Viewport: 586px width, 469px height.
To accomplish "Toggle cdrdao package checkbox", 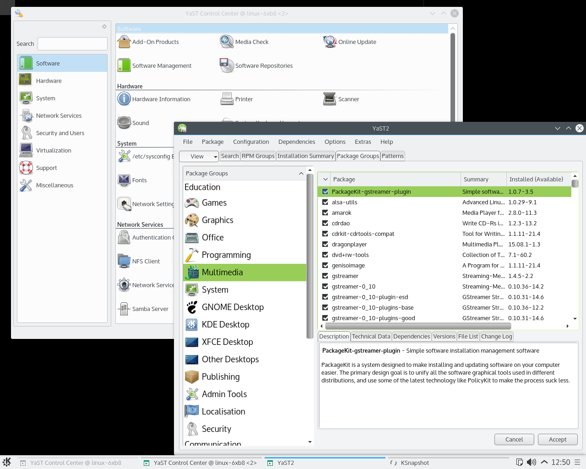I will [x=325, y=223].
